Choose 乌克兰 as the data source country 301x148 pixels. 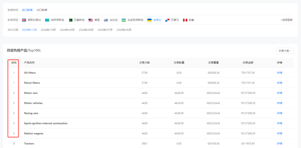(x=157, y=20)
